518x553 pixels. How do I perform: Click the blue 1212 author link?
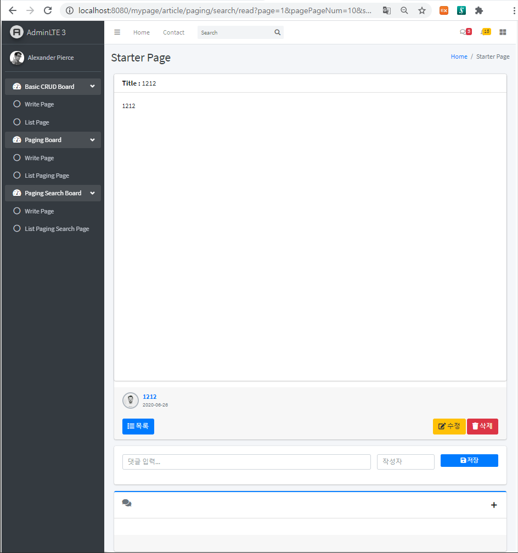[150, 397]
